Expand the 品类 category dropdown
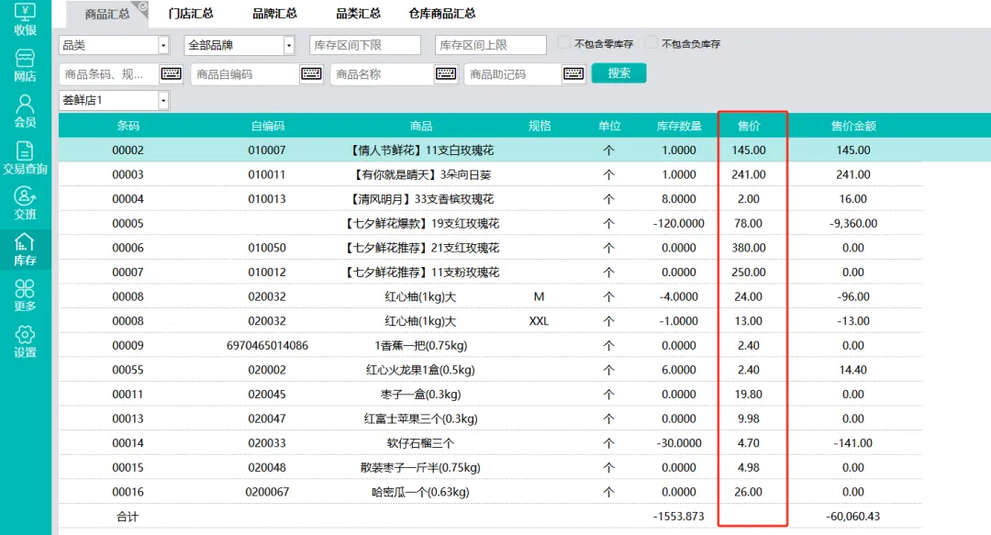The image size is (991, 535). (x=163, y=45)
